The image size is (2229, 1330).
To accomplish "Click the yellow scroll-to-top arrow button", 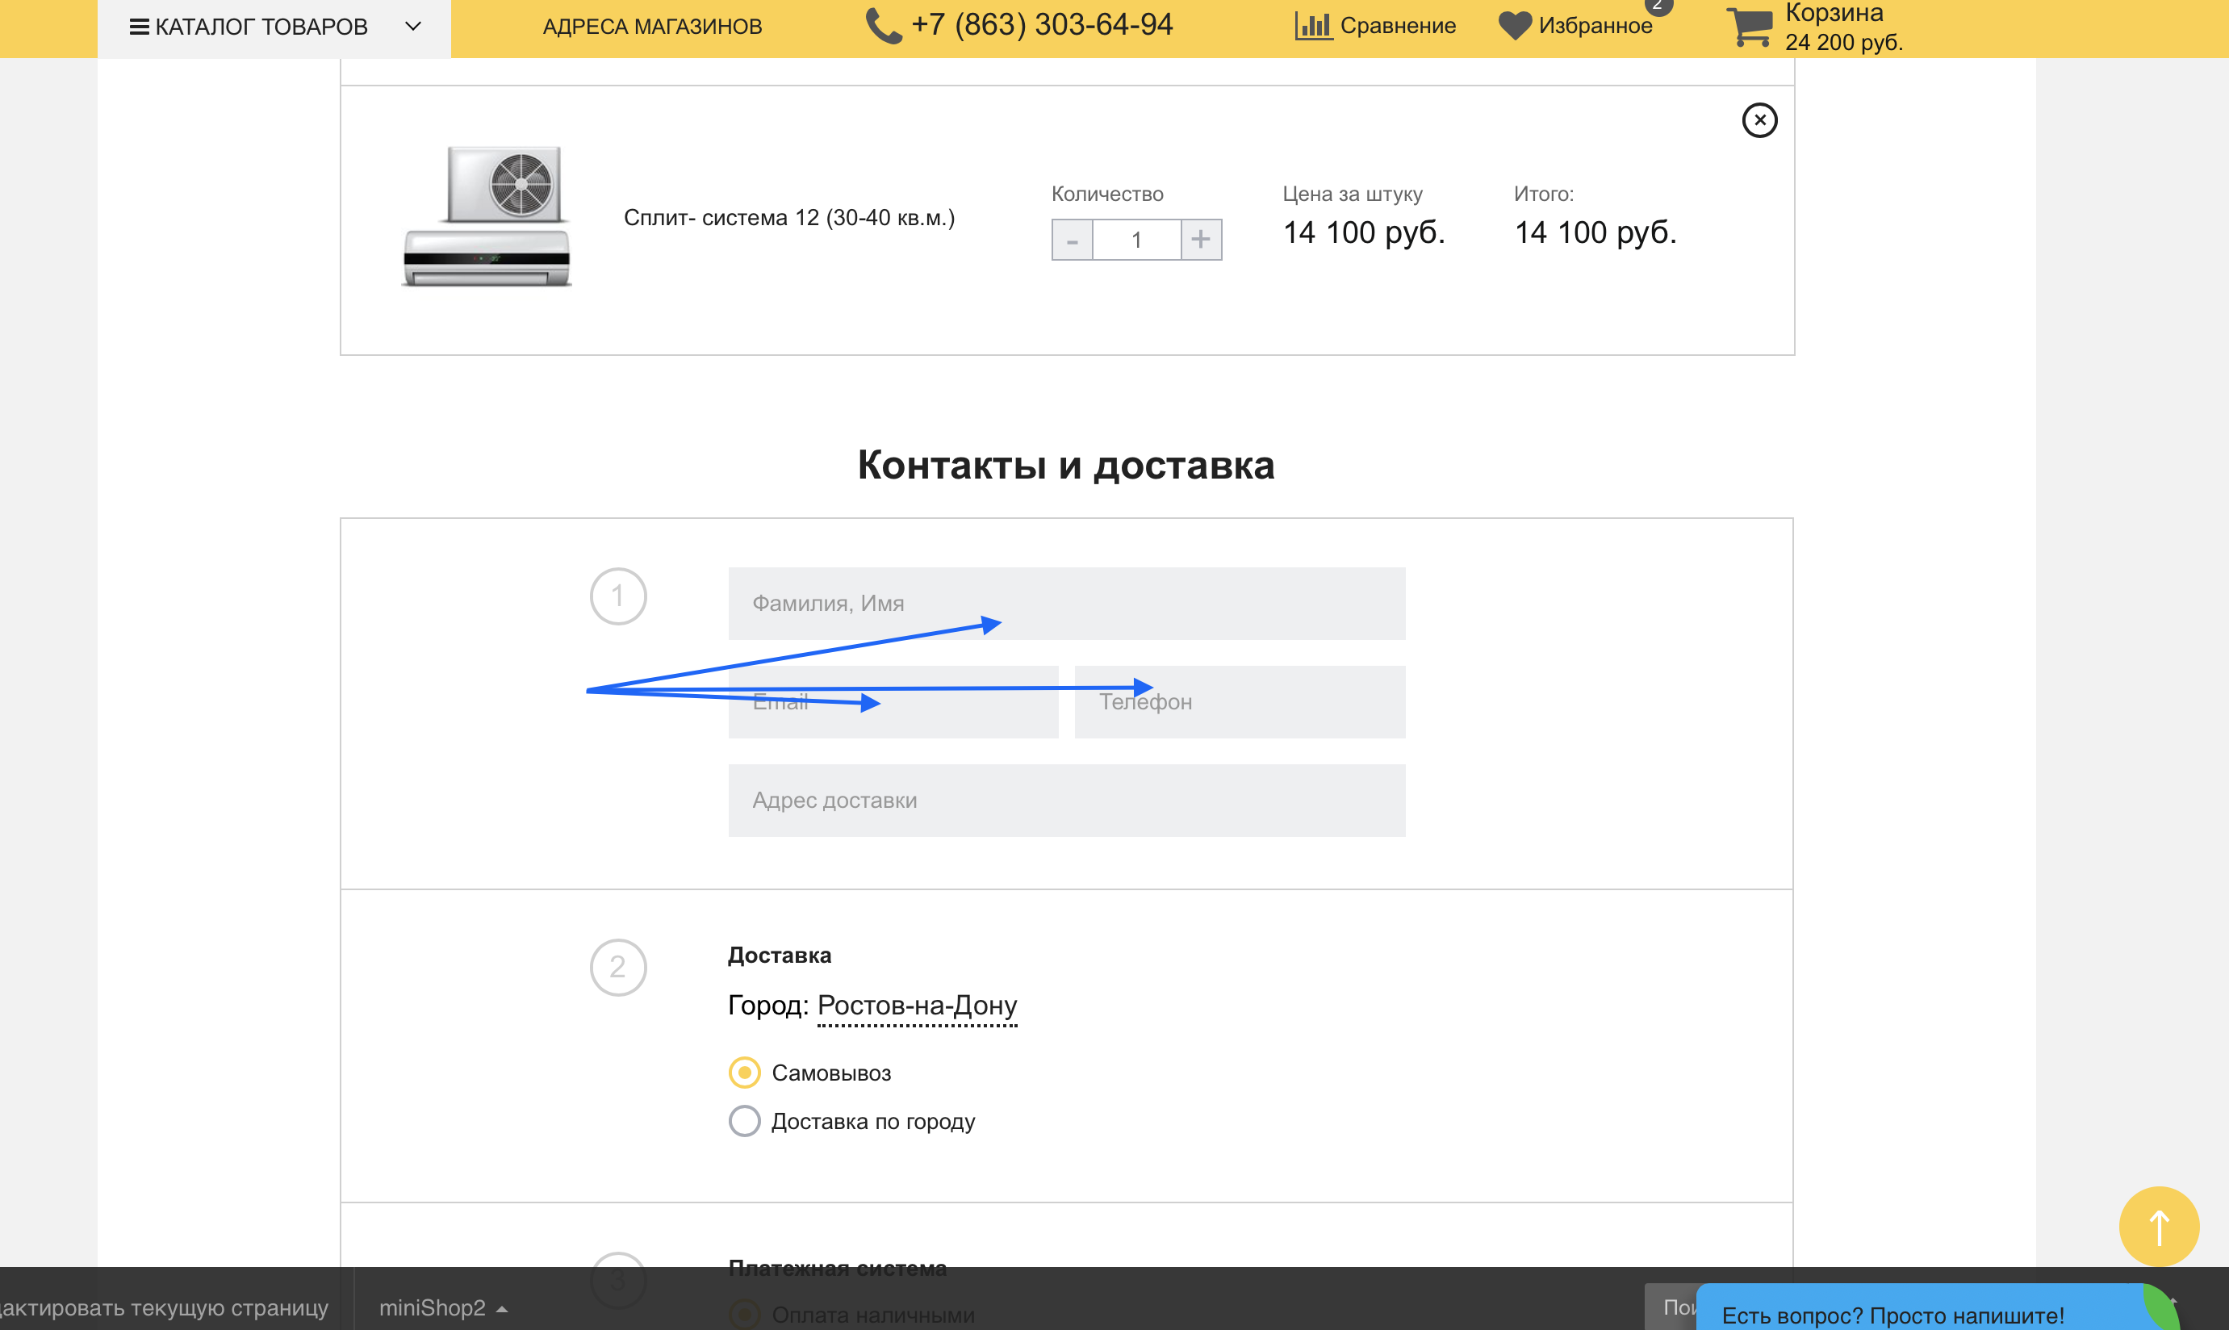I will (x=2158, y=1226).
